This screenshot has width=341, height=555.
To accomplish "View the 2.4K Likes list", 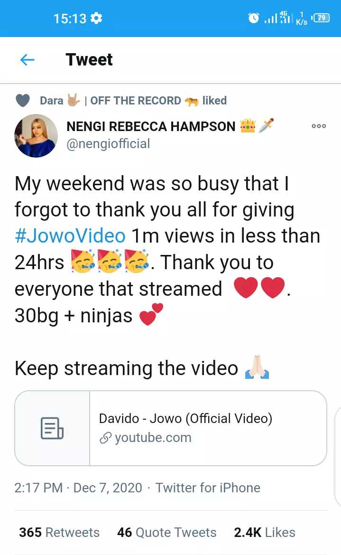I will (265, 532).
